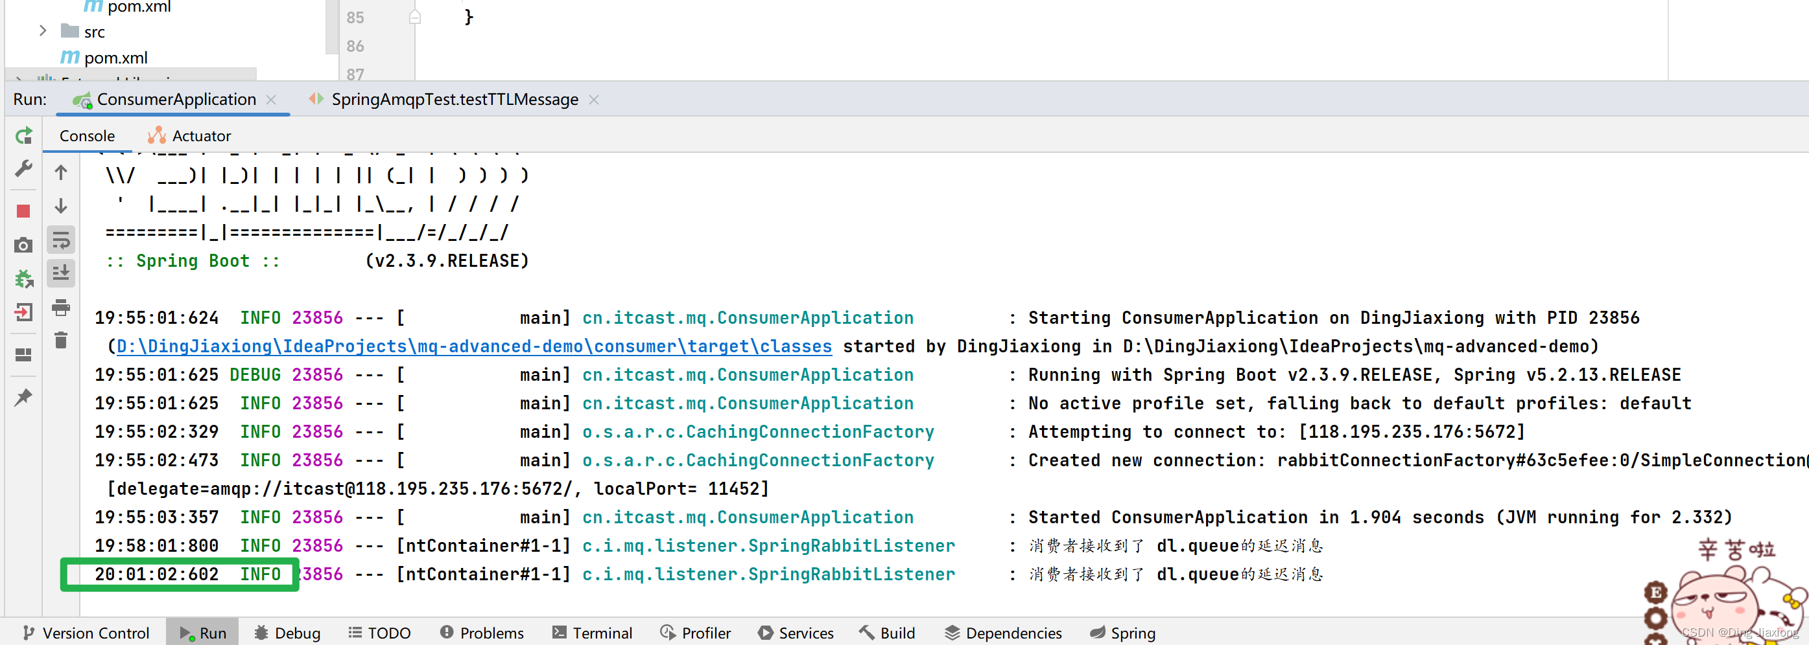Image resolution: width=1809 pixels, height=645 pixels.
Task: Take thread dump using the camera icon
Action: pos(23,245)
